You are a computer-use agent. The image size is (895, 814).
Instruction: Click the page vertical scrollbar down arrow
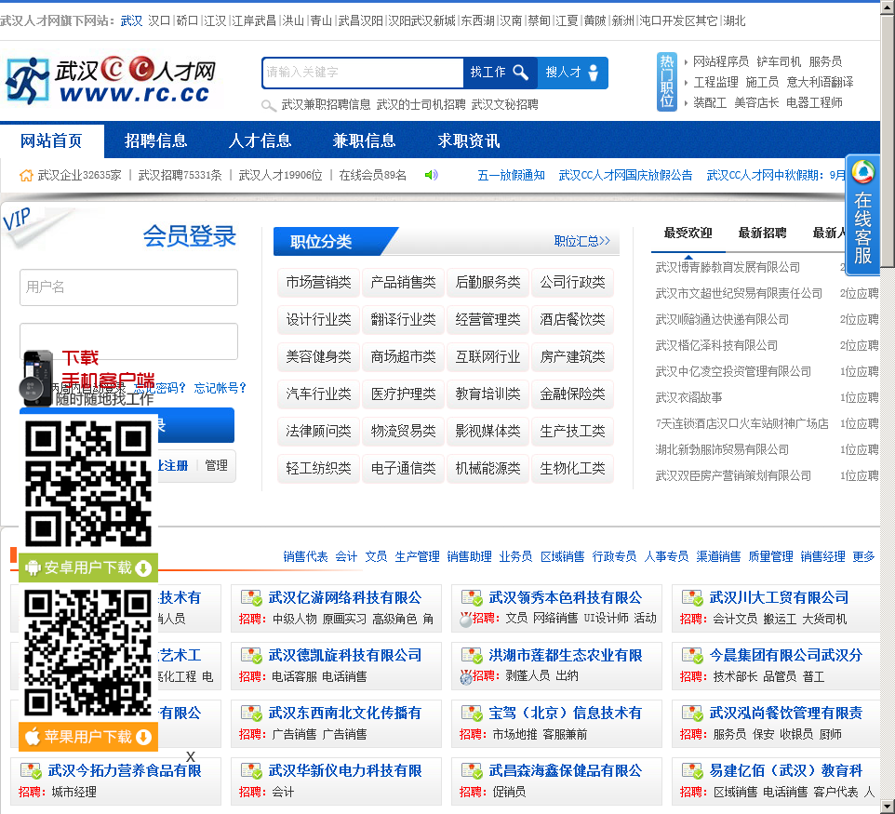pos(888,807)
